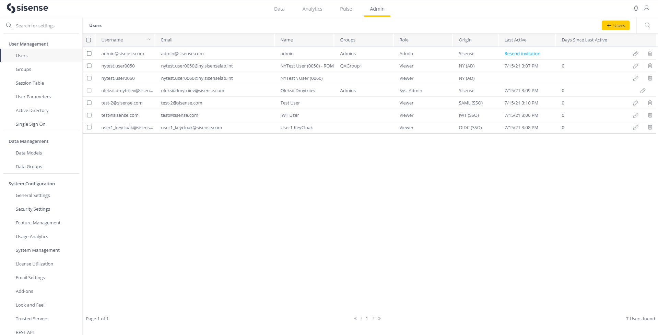
Task: Check the user1_keycloak row checkbox
Action: (89, 127)
